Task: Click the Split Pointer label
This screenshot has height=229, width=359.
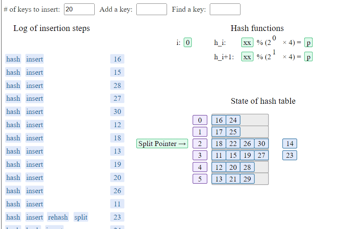Action: pyautogui.click(x=162, y=143)
